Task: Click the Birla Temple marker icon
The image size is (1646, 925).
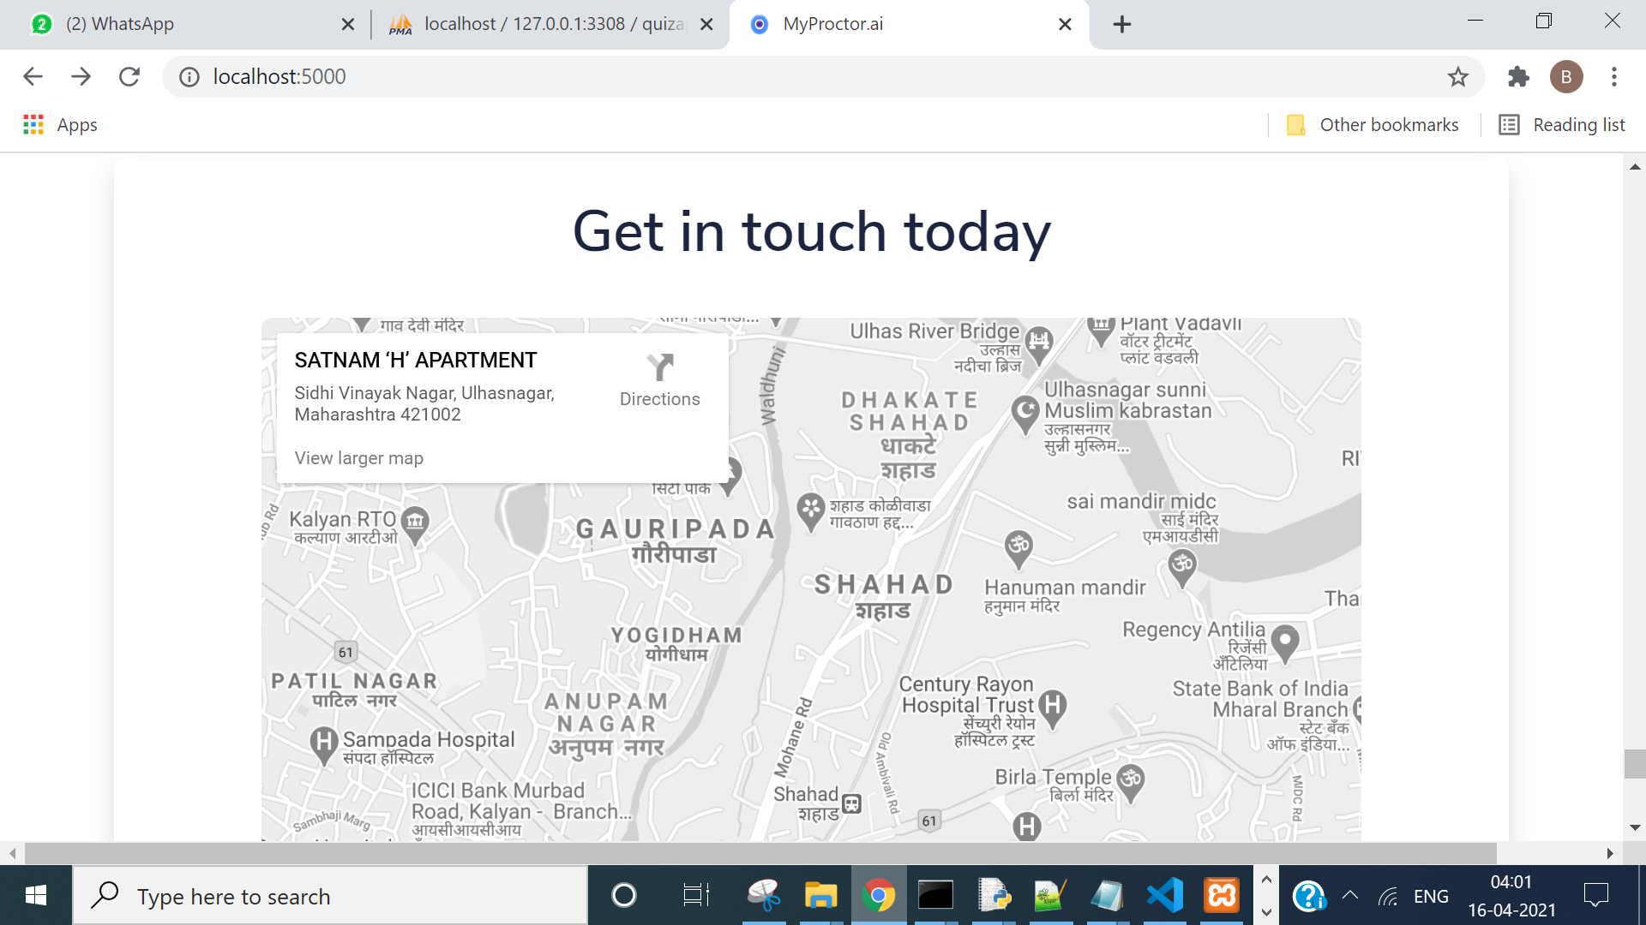Action: (x=1131, y=779)
